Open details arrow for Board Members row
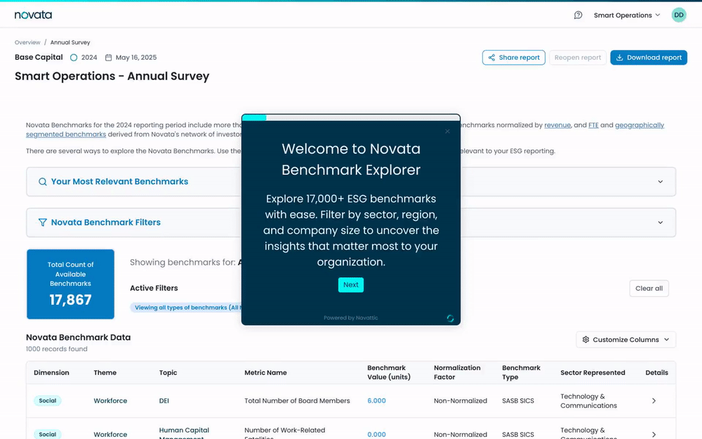 pos(654,401)
